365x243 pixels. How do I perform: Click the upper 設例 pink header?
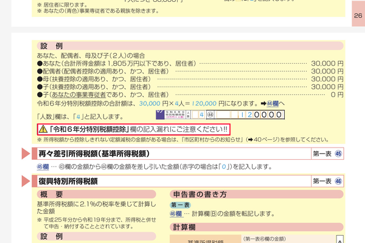point(190,46)
